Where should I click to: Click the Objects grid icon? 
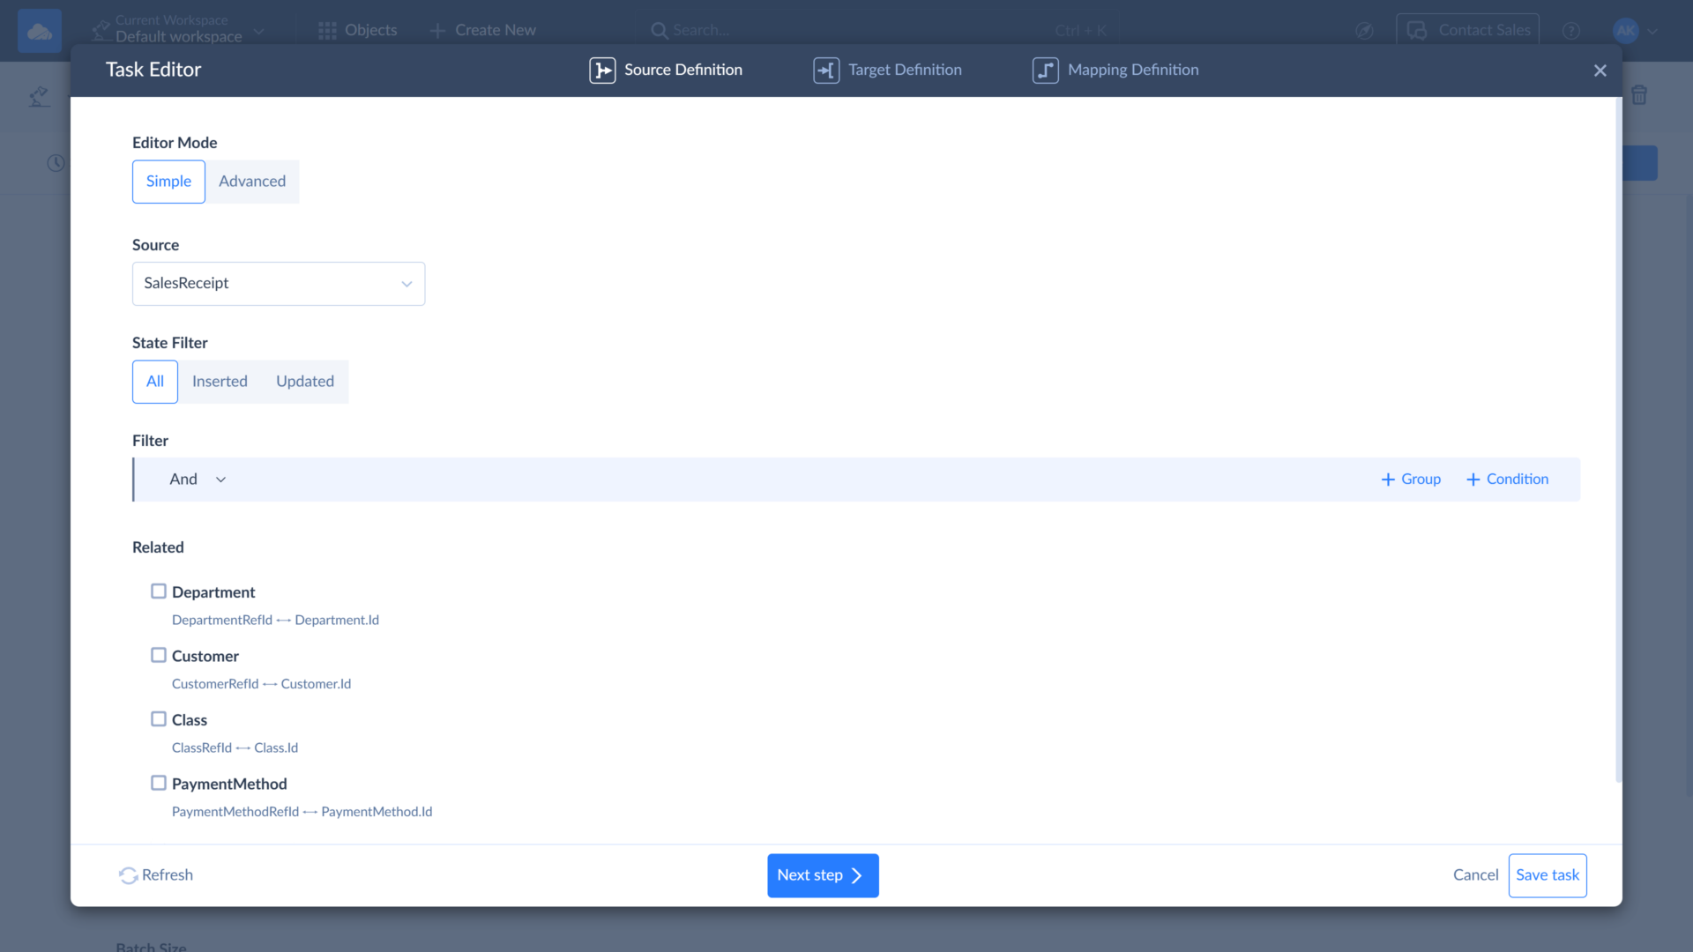coord(327,31)
